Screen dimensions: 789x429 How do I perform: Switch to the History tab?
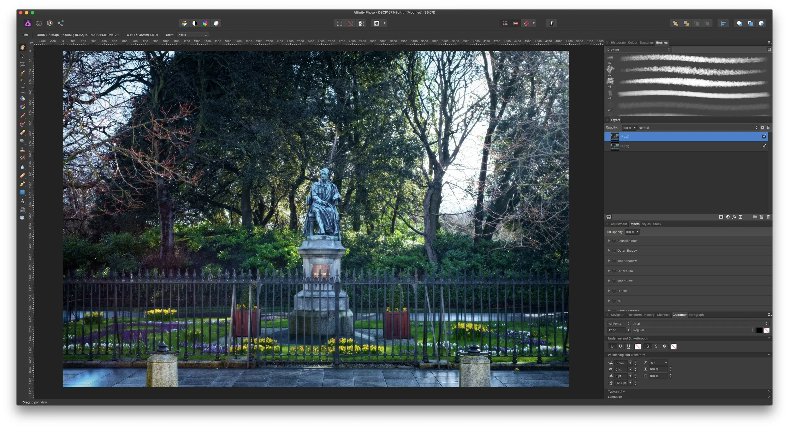[x=649, y=315]
